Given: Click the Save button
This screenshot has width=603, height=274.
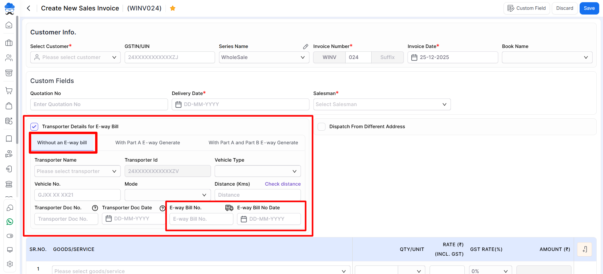Looking at the screenshot, I should (x=589, y=8).
